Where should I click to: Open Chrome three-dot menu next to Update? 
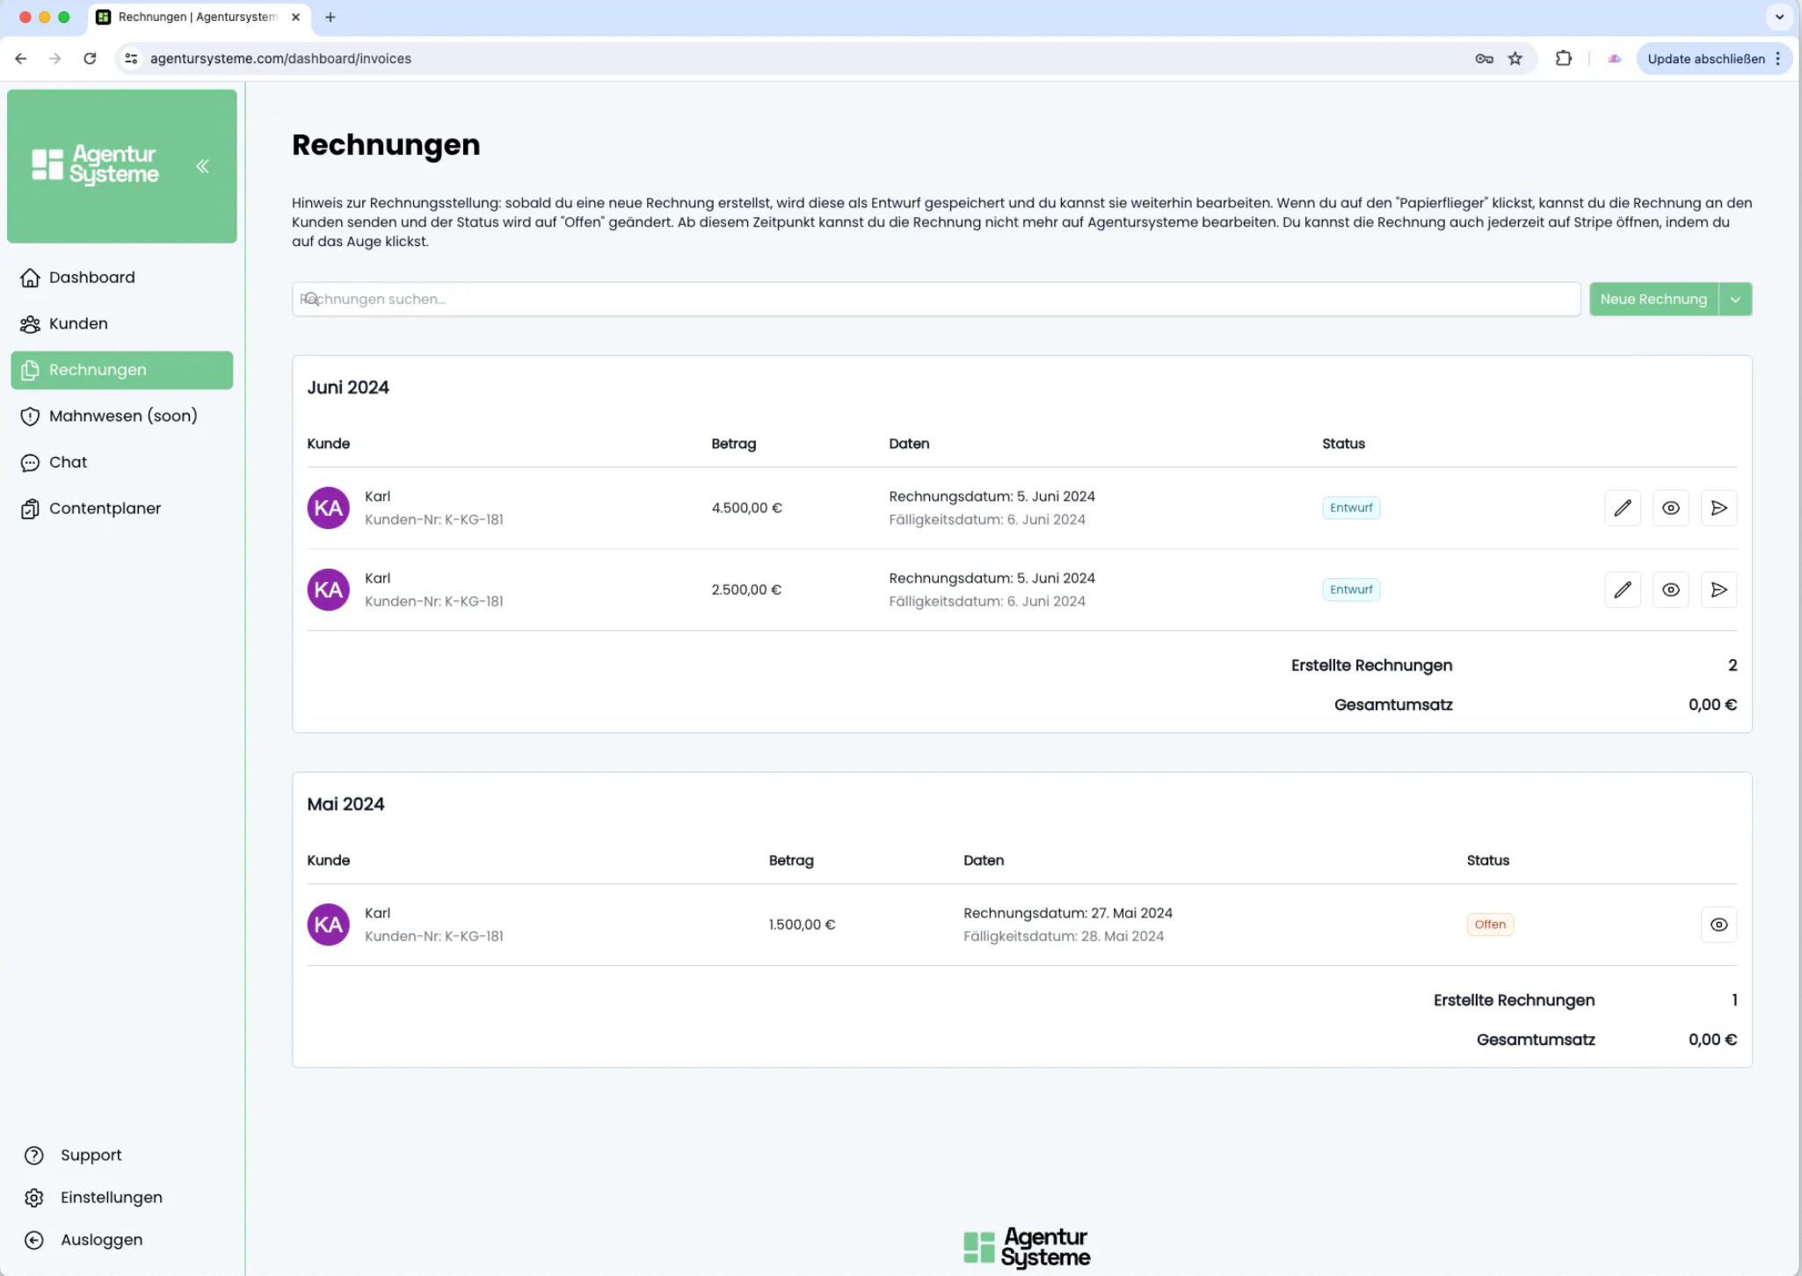point(1777,59)
